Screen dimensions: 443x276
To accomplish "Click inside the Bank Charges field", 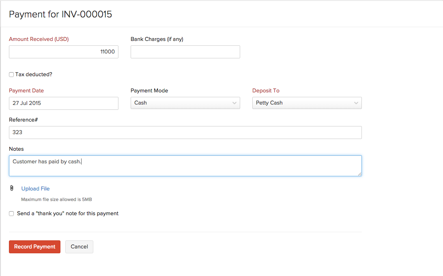I will coord(185,51).
